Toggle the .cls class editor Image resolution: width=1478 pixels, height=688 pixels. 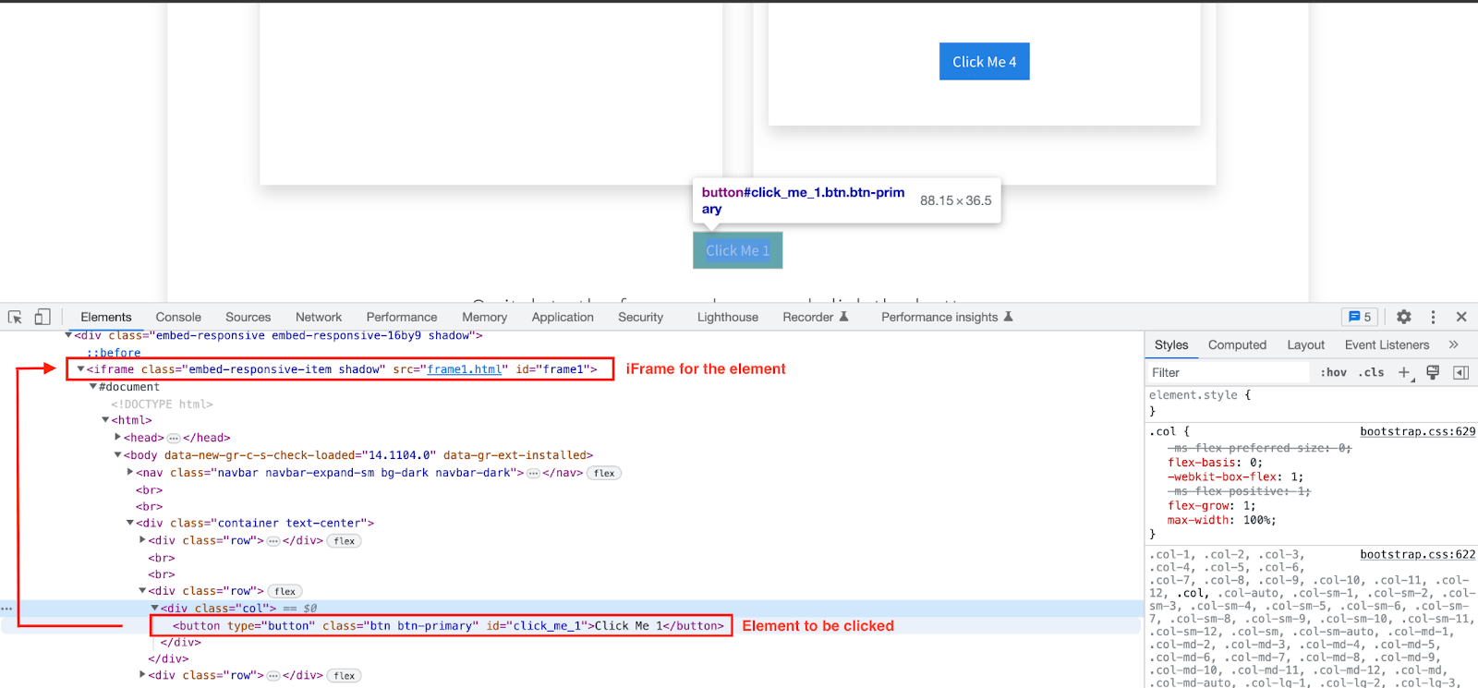point(1371,372)
